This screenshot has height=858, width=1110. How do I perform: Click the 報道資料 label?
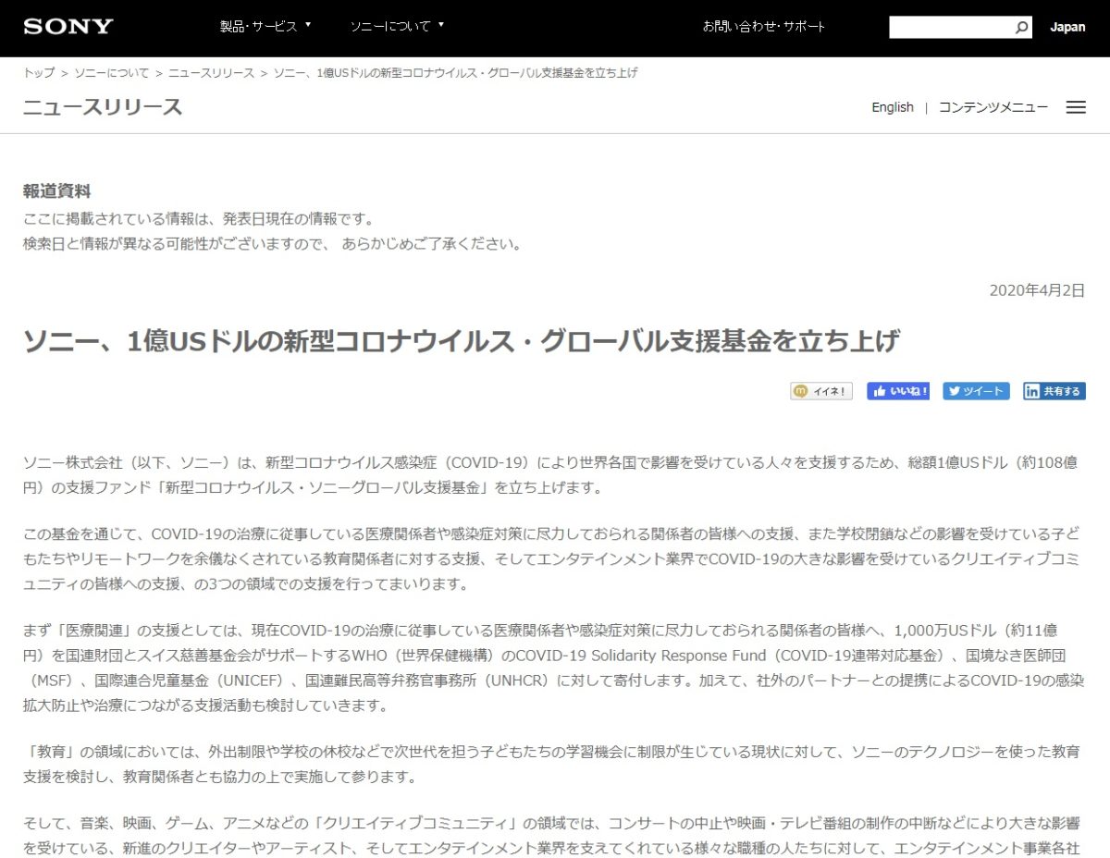tap(57, 192)
